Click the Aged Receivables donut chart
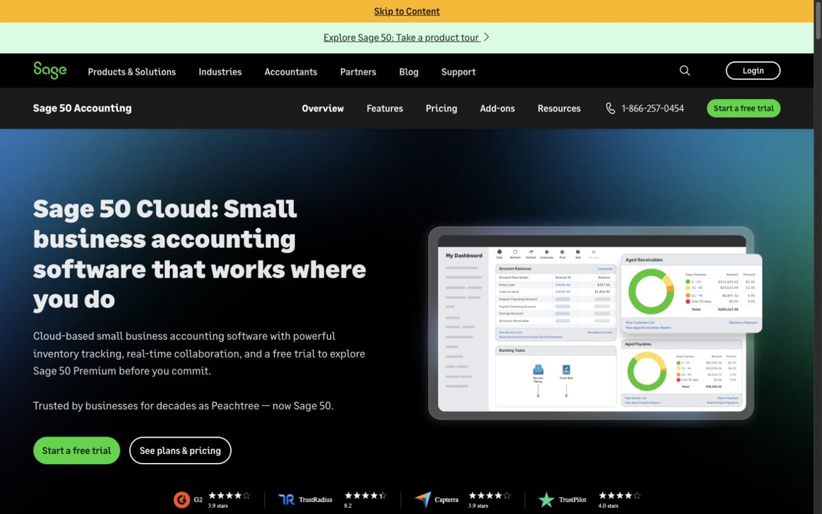This screenshot has width=822, height=514. tap(651, 291)
